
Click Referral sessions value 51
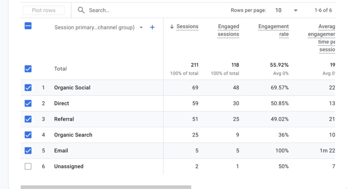pyautogui.click(x=195, y=119)
